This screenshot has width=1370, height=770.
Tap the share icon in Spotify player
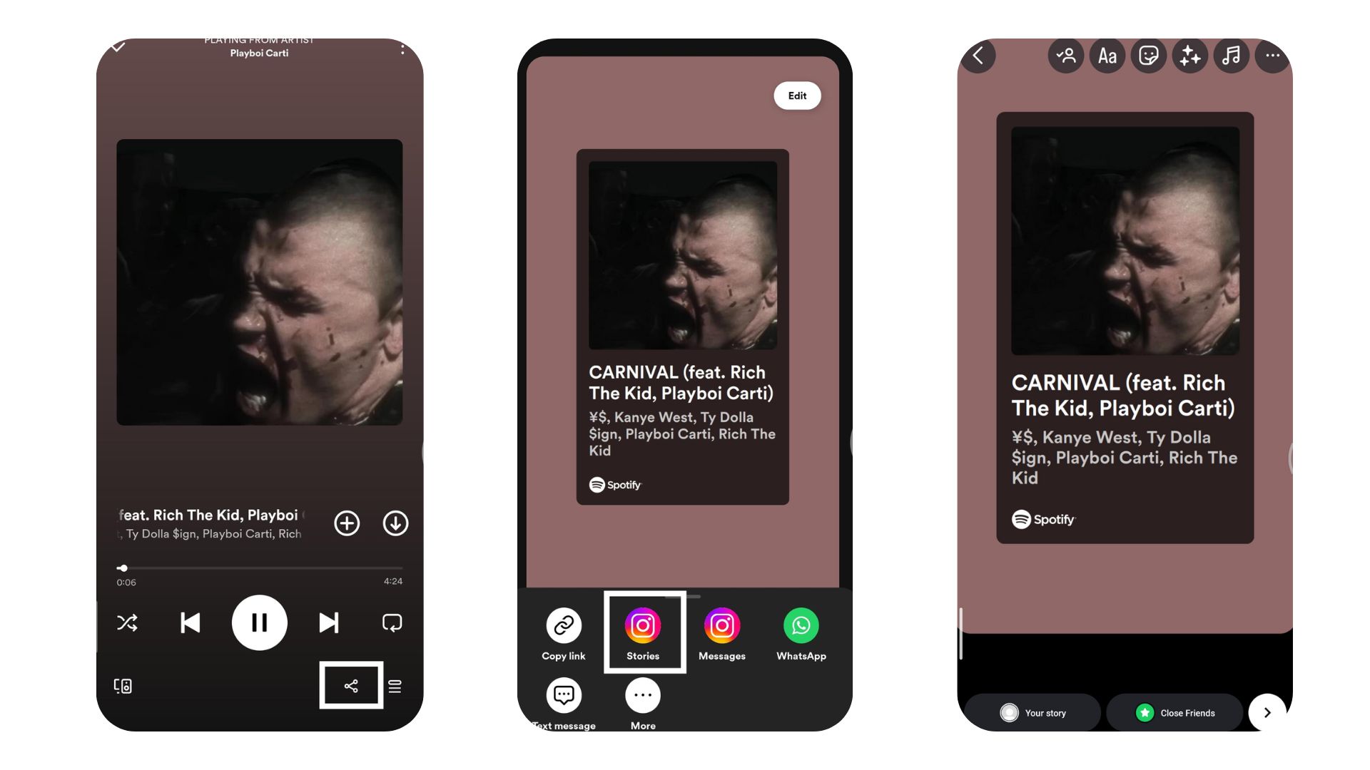(350, 685)
